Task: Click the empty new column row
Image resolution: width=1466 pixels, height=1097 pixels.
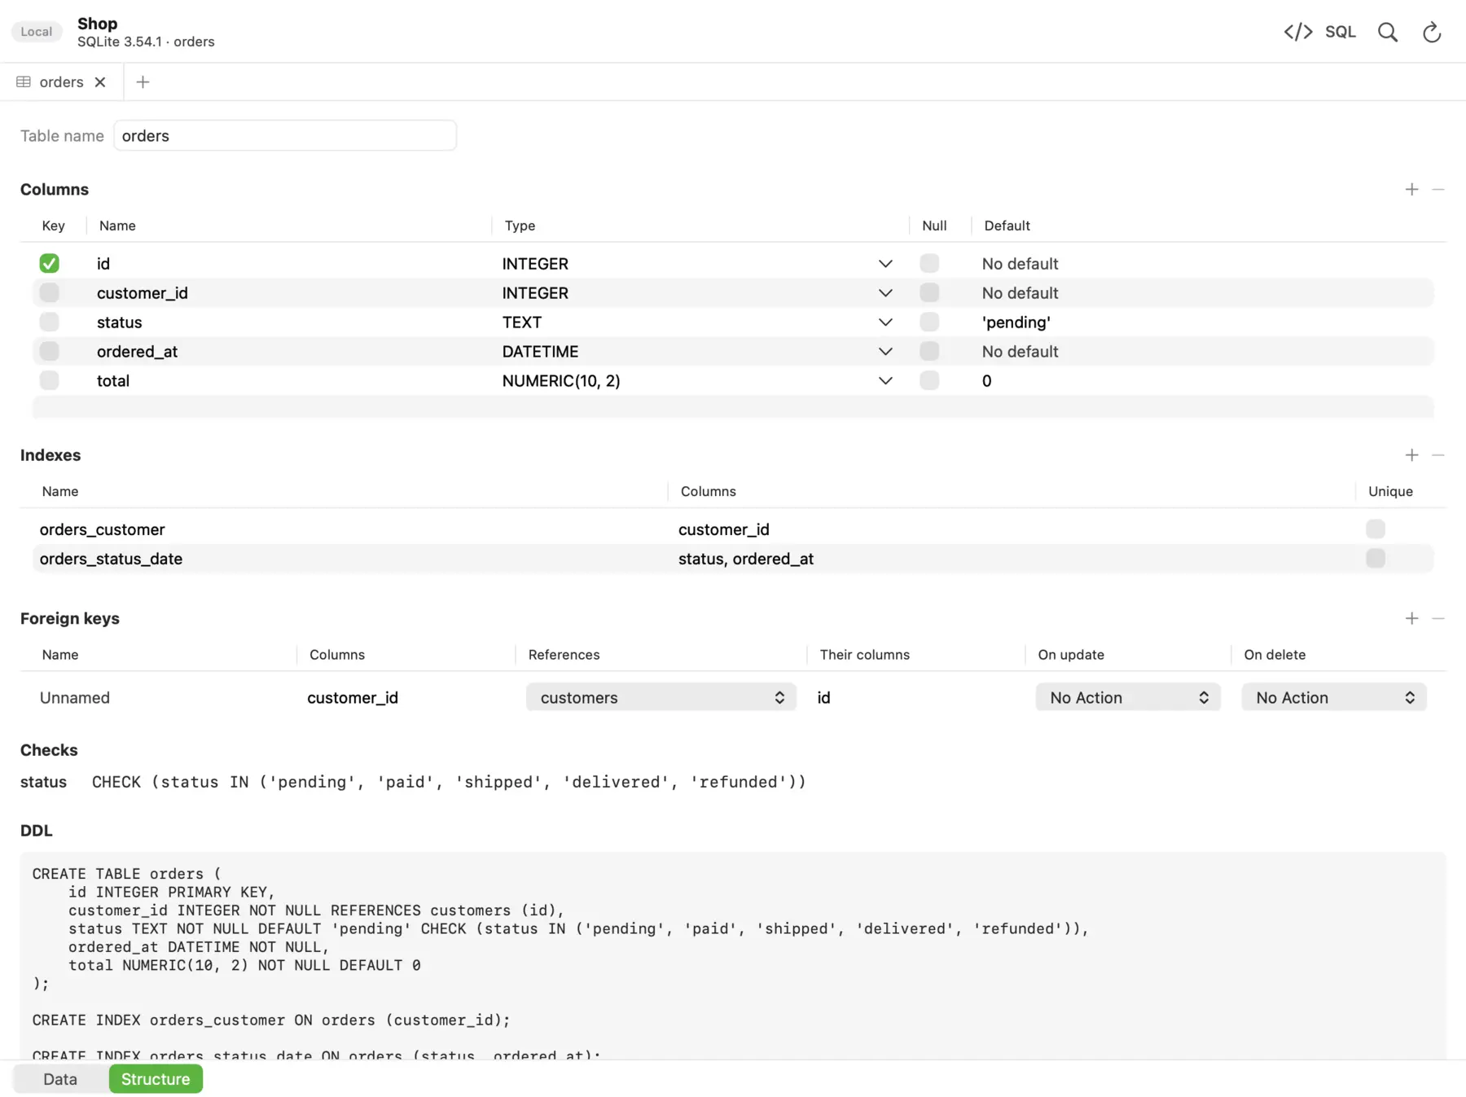Action: coord(733,406)
